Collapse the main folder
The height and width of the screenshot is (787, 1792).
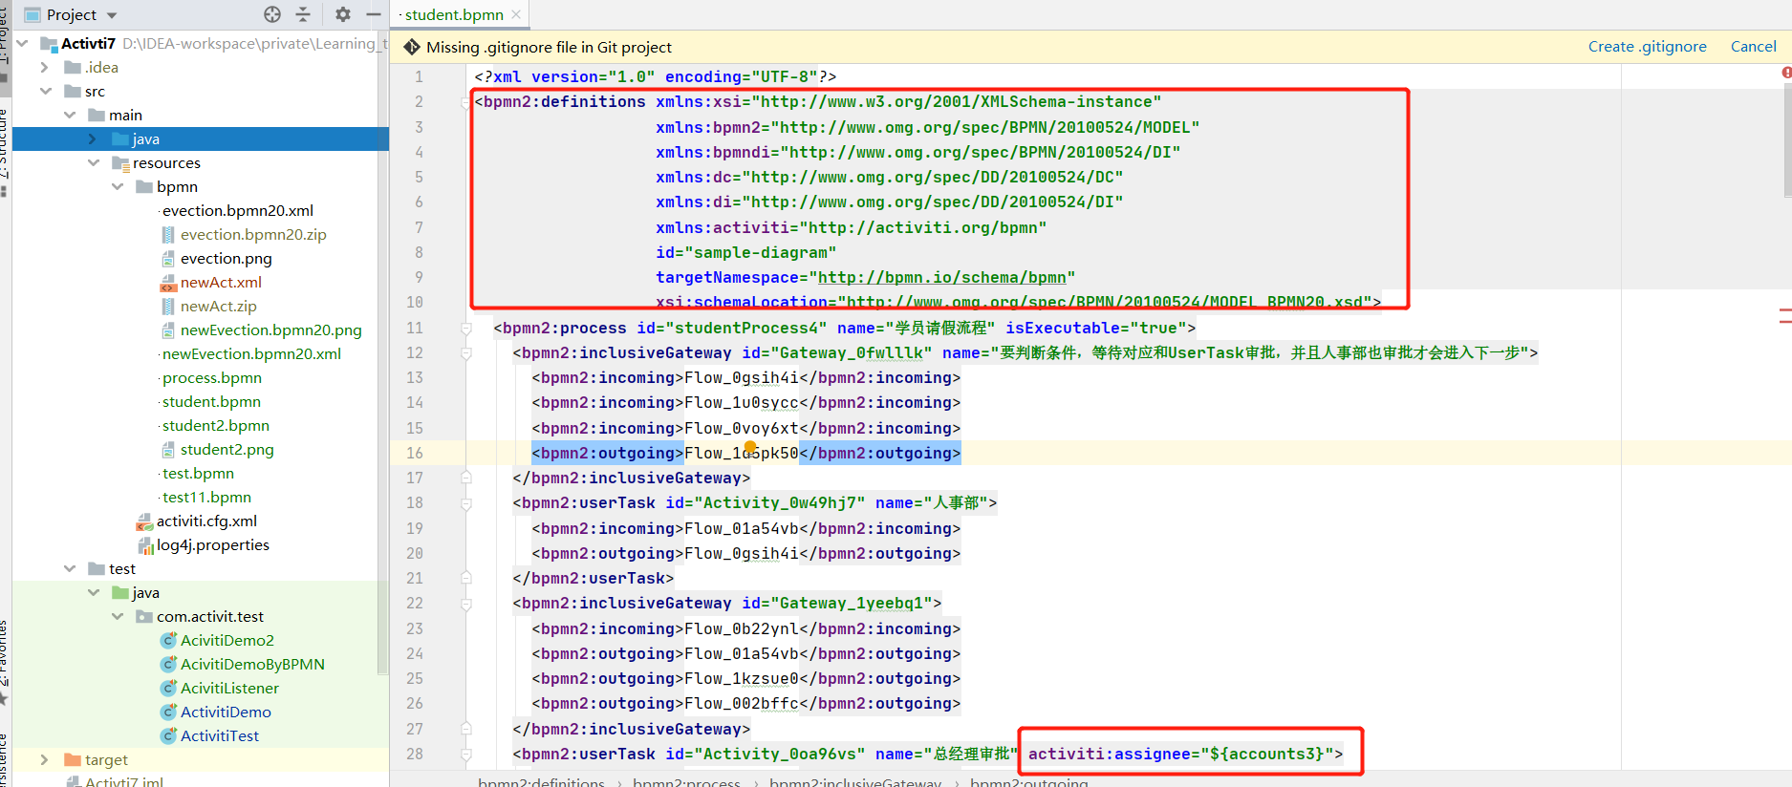[x=69, y=115]
